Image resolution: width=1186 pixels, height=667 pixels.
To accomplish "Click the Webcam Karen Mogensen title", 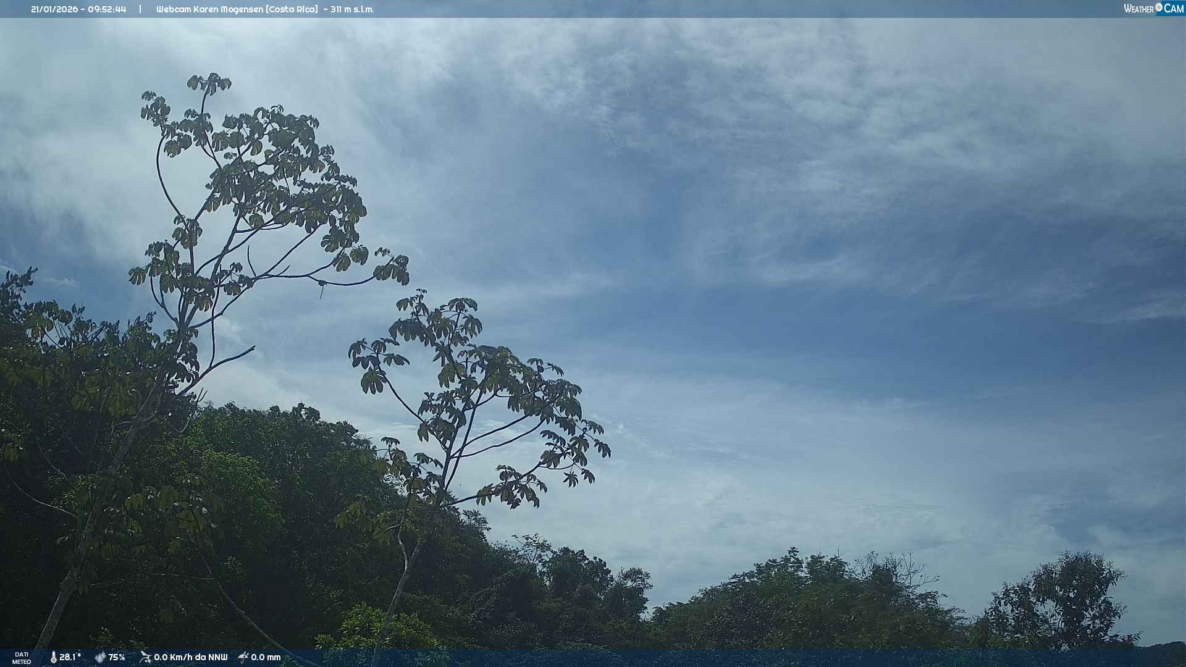I will [209, 9].
